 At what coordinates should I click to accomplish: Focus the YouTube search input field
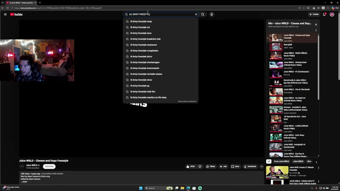161,14
